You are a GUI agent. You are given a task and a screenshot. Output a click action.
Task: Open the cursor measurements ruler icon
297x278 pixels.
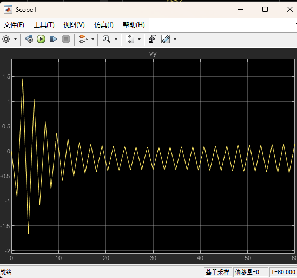click(x=166, y=39)
